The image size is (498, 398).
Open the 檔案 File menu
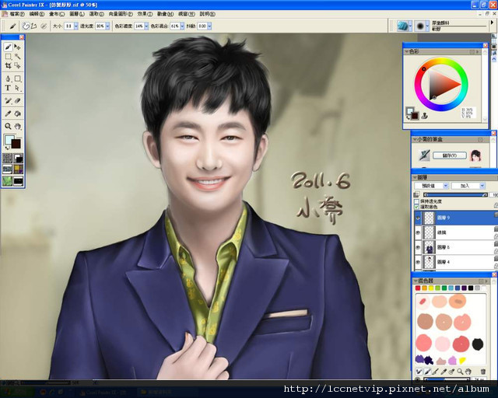pyautogui.click(x=17, y=14)
